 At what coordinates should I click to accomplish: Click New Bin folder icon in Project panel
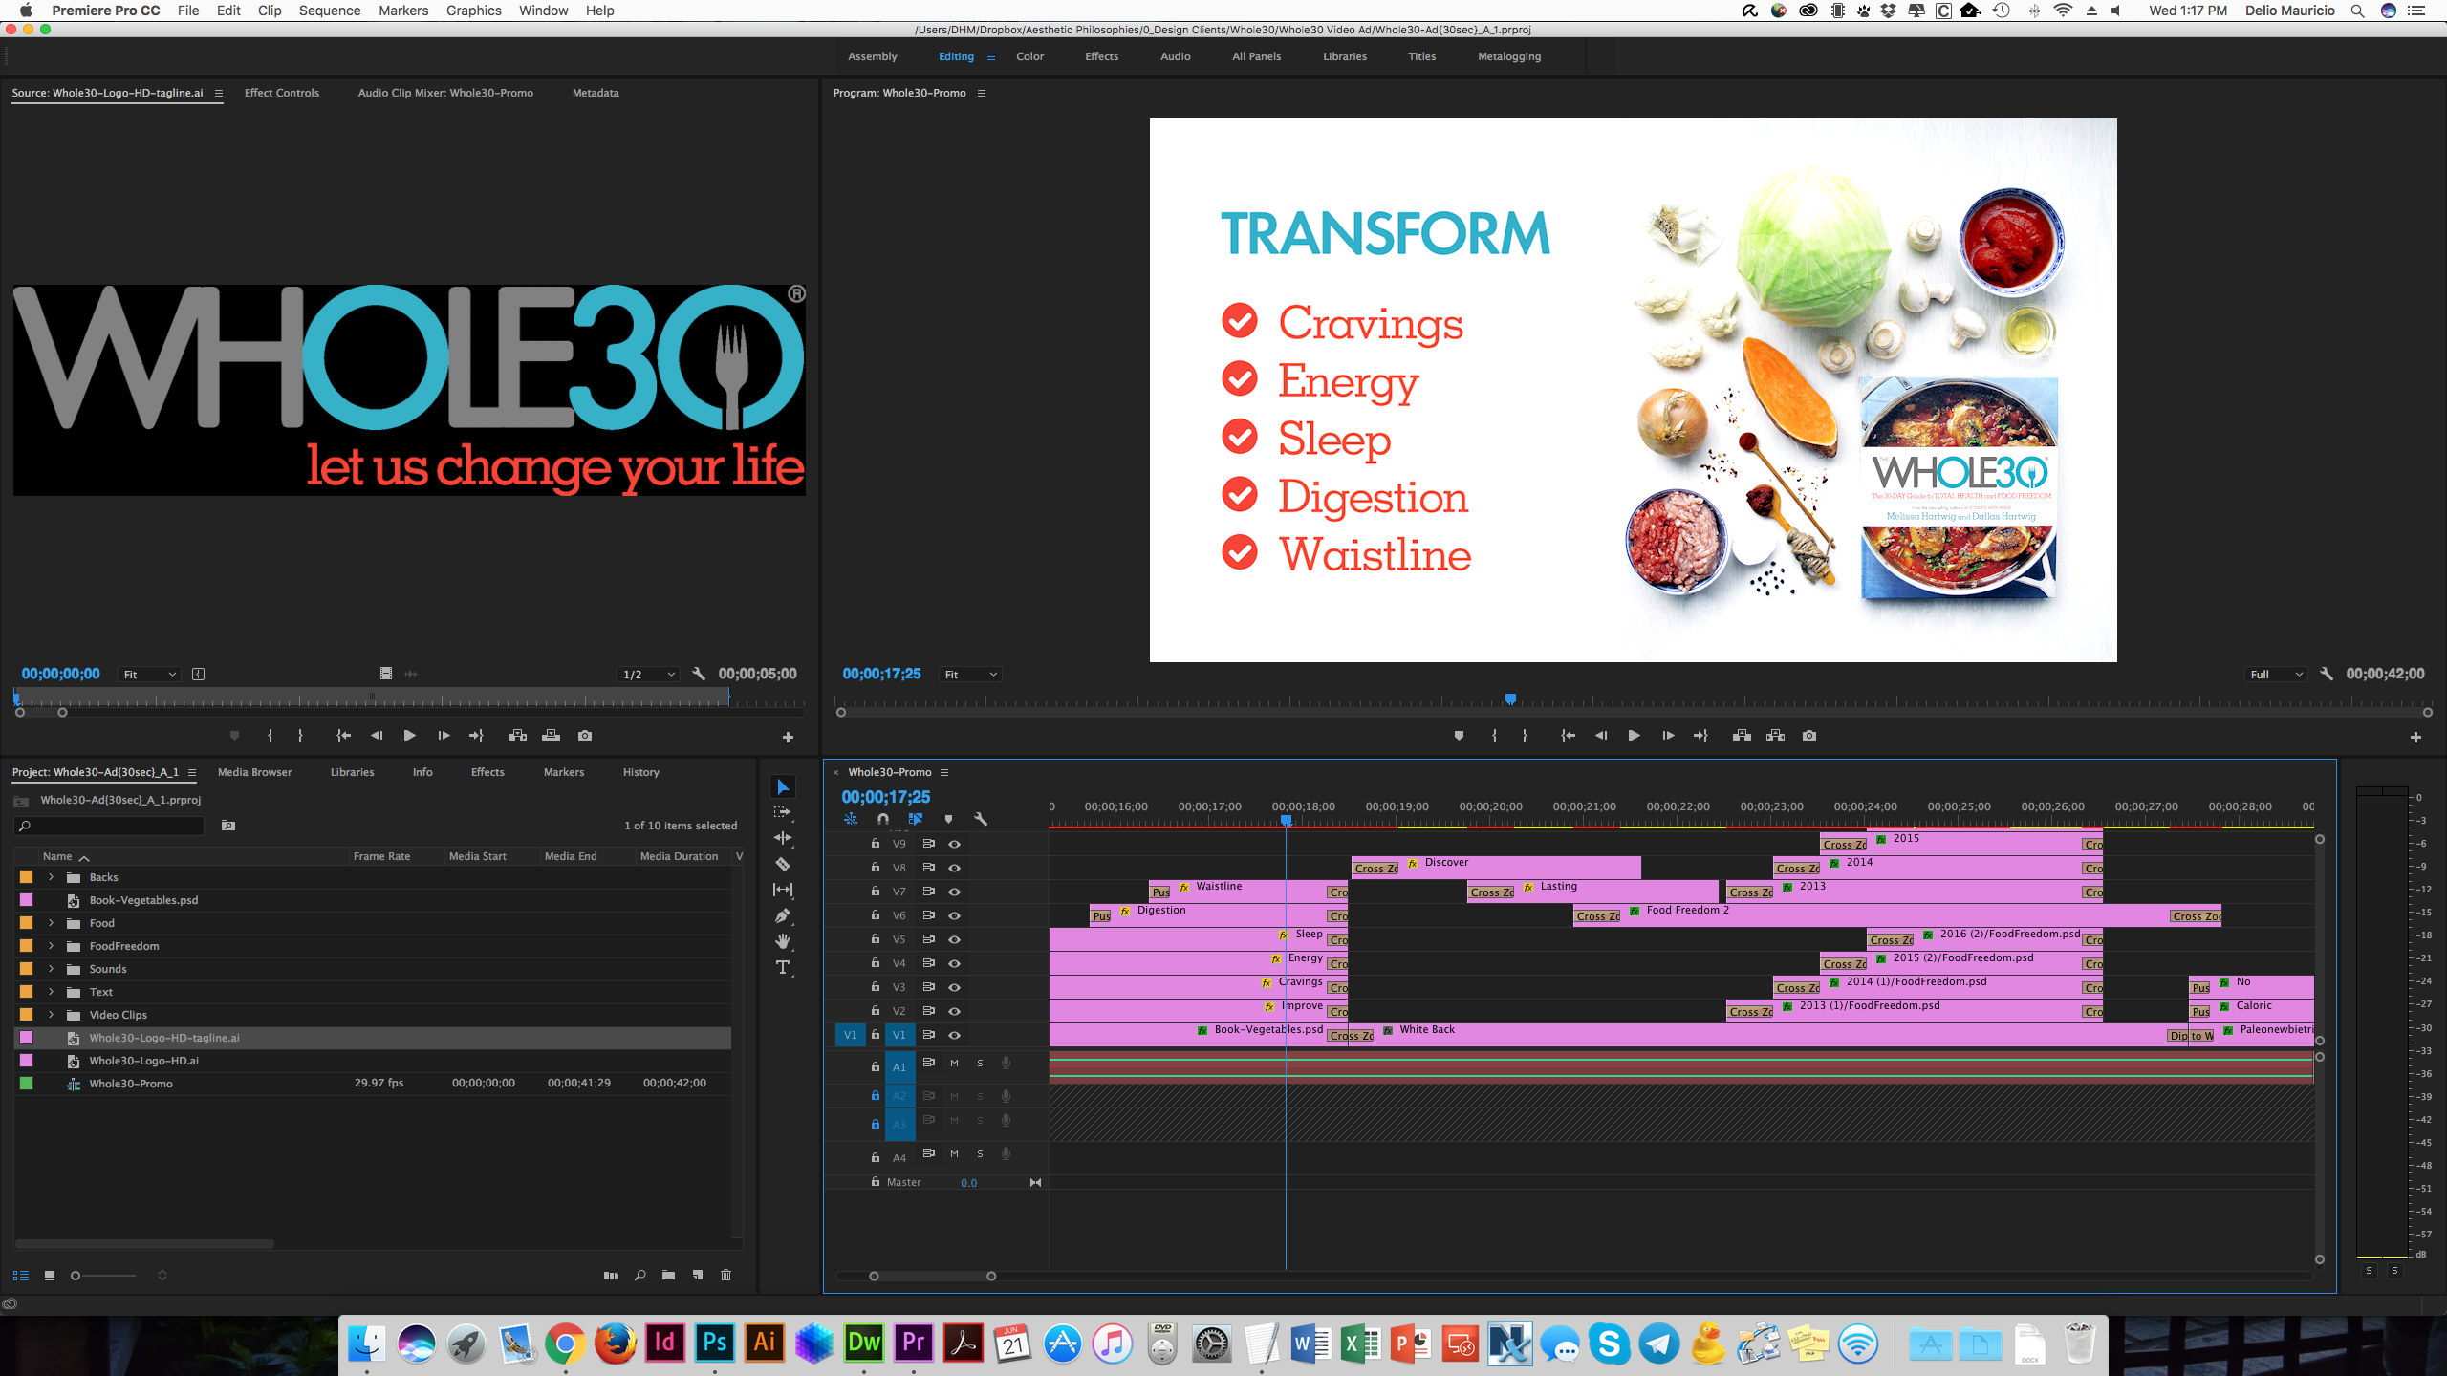[668, 1275]
